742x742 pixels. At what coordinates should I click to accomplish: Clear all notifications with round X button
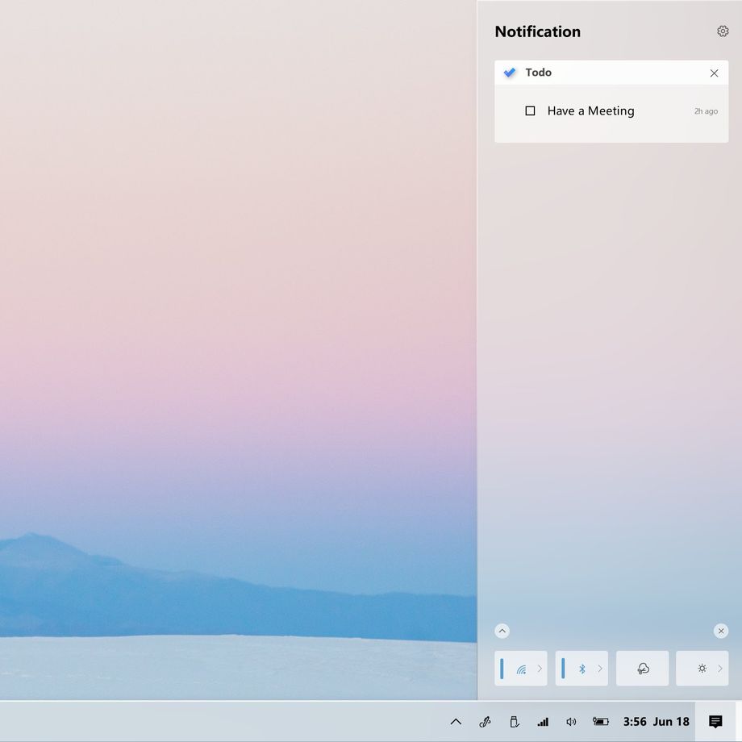tap(721, 631)
